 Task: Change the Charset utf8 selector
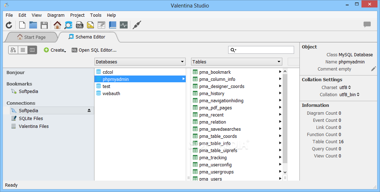[345, 87]
